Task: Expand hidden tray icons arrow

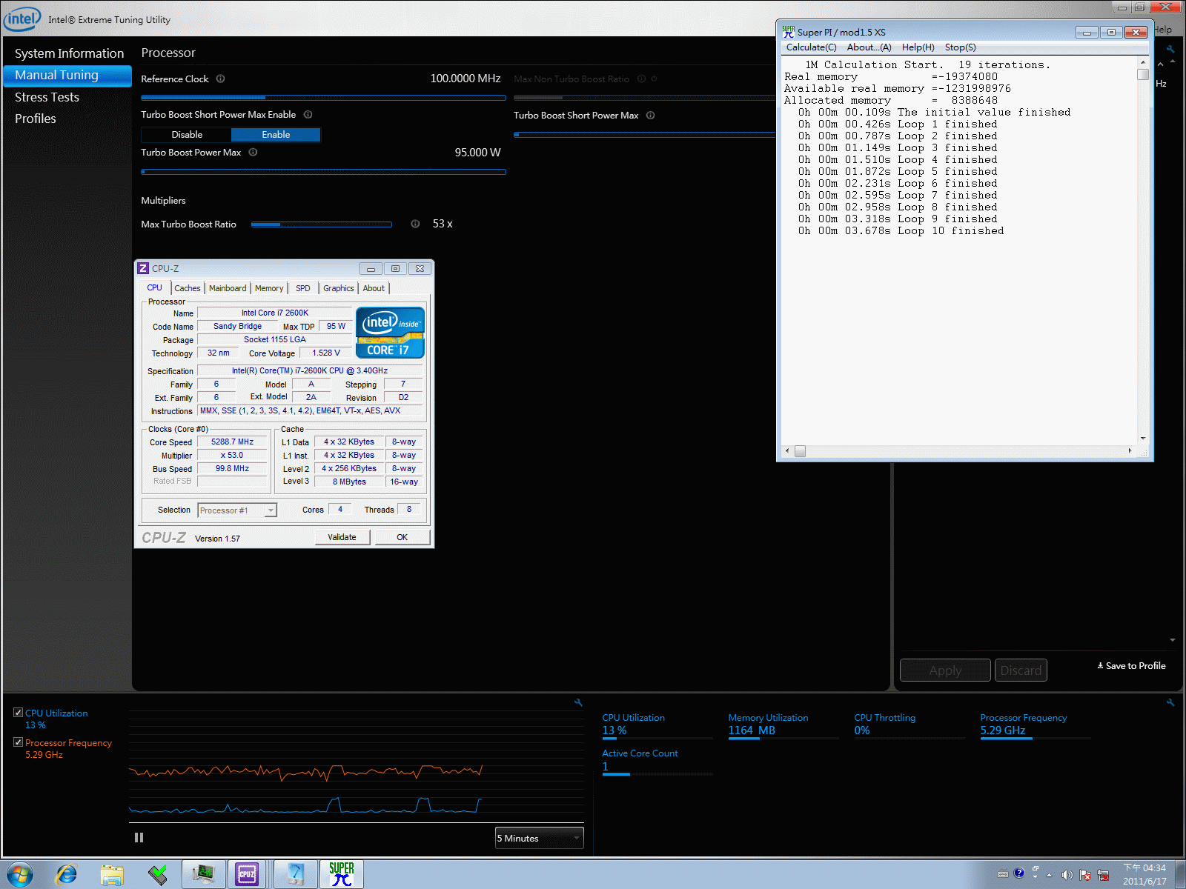Action: point(1049,875)
